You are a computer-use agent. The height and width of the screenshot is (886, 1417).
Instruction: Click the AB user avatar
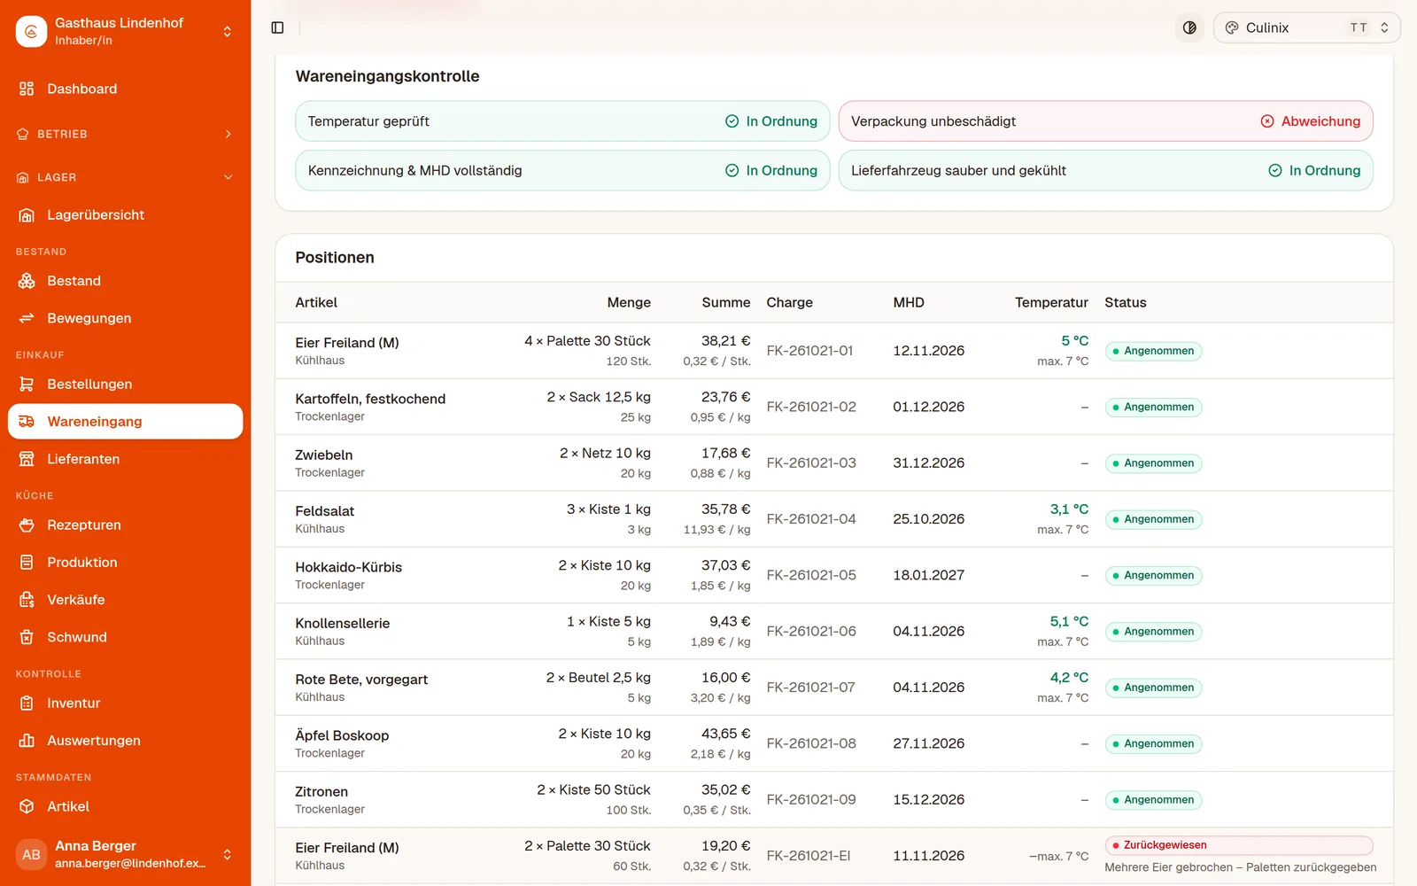(x=31, y=854)
